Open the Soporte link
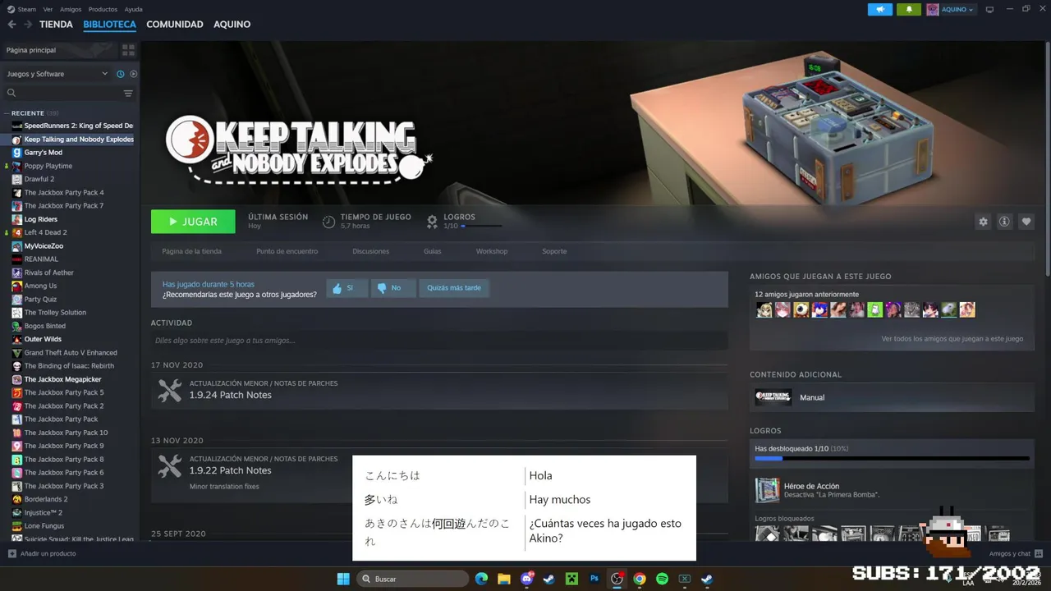Viewport: 1051px width, 591px height. (x=554, y=251)
